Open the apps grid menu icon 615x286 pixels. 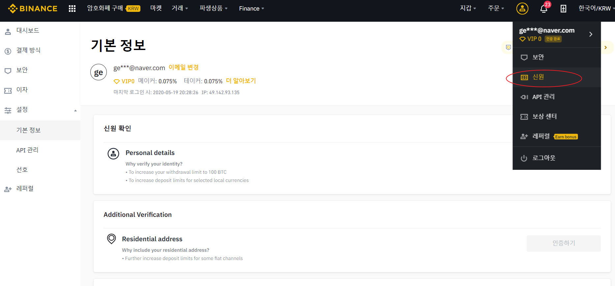[x=72, y=9]
